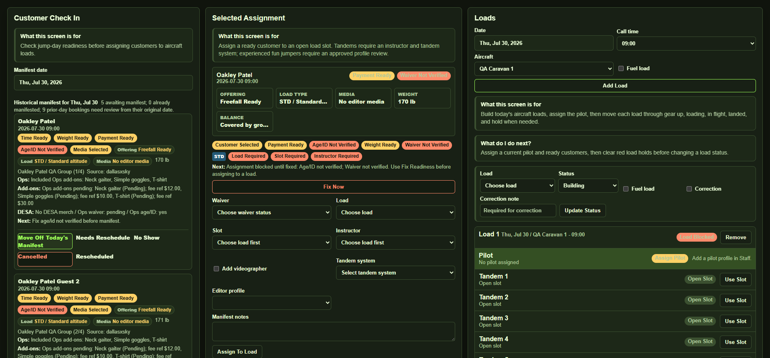
Task: Click Payment Ready badge in Oakley Patel header
Action: tap(372, 75)
